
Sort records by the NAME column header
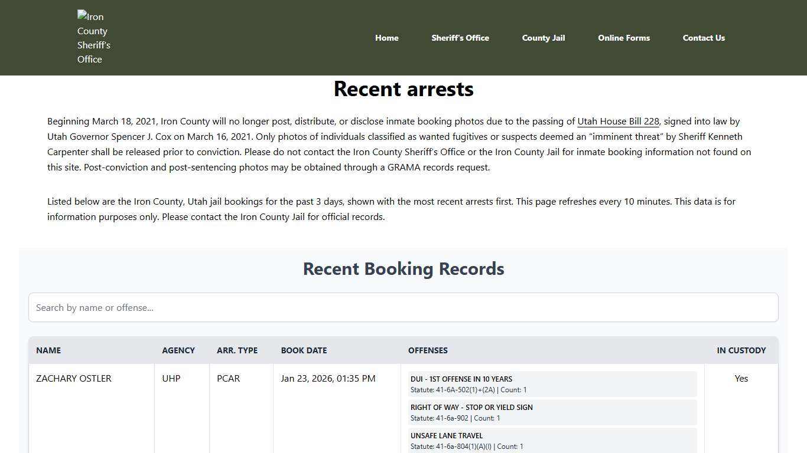48,350
